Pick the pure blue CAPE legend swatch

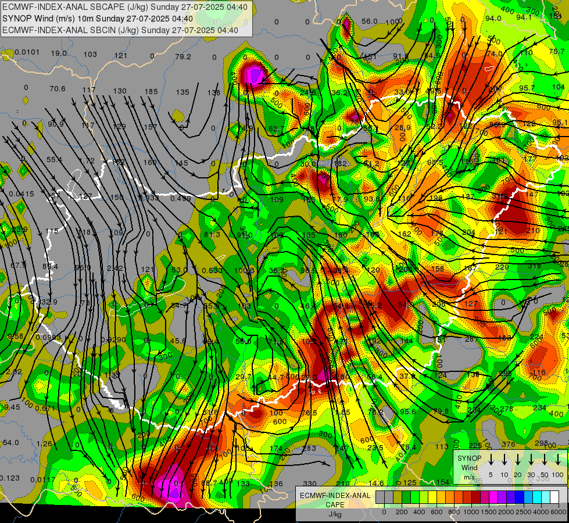pos(520,497)
